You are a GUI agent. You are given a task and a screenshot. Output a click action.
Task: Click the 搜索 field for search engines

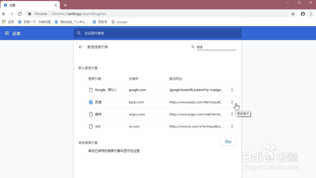pyautogui.click(x=216, y=47)
